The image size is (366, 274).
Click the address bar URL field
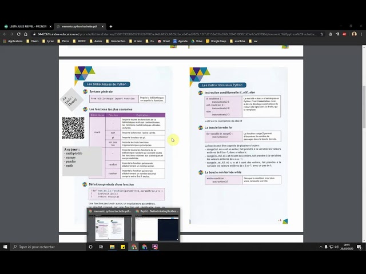tap(177, 34)
